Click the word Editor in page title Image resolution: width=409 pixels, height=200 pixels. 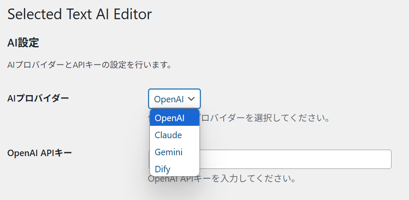(x=133, y=14)
